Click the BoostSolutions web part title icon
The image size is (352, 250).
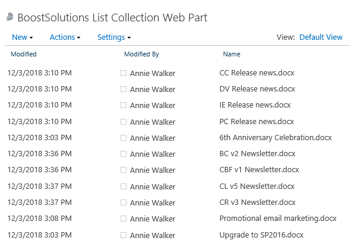click(10, 17)
